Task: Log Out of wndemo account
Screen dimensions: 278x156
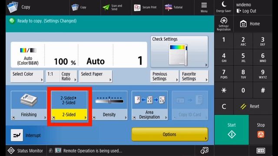Action: [246, 11]
